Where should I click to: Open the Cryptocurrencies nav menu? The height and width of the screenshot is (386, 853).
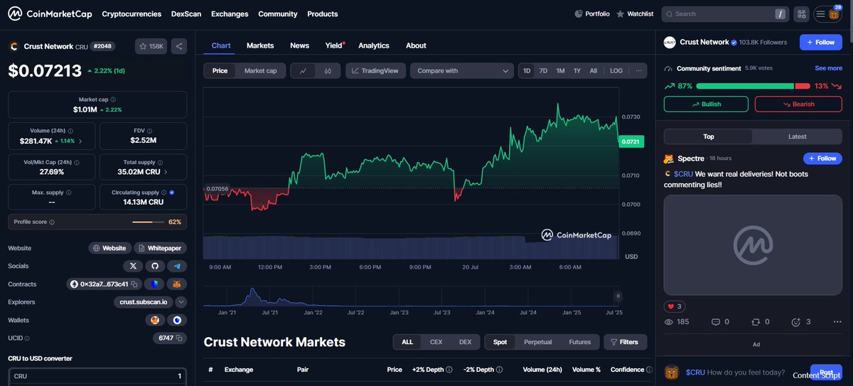click(x=132, y=14)
